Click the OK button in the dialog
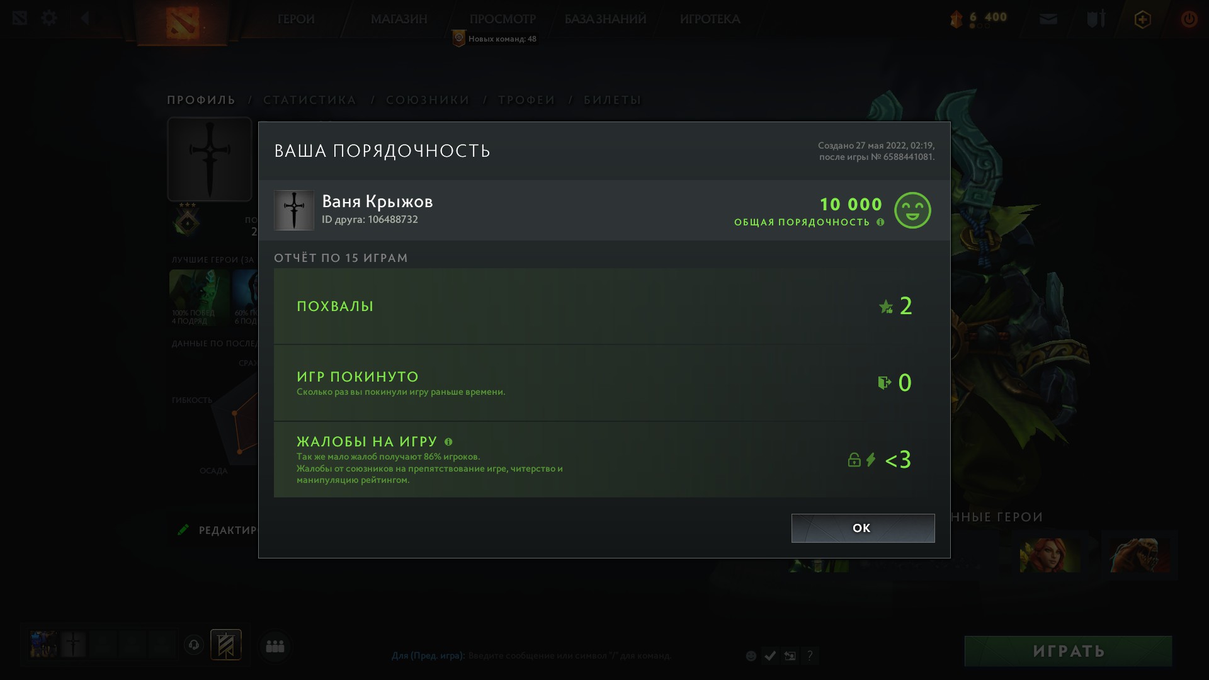Image resolution: width=1209 pixels, height=680 pixels. (x=863, y=528)
